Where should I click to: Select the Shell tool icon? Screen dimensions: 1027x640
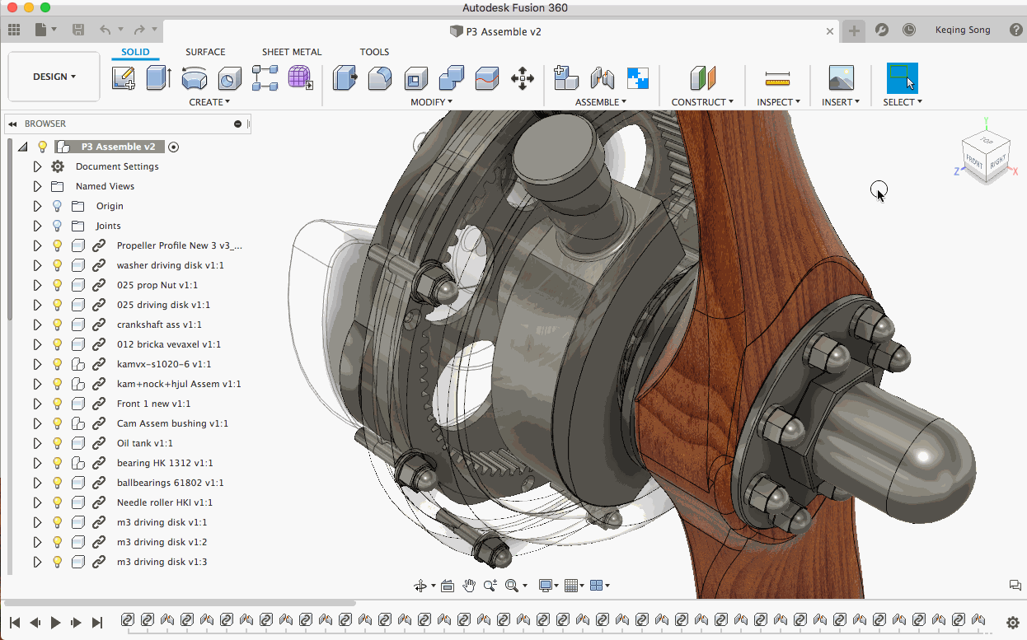point(416,78)
